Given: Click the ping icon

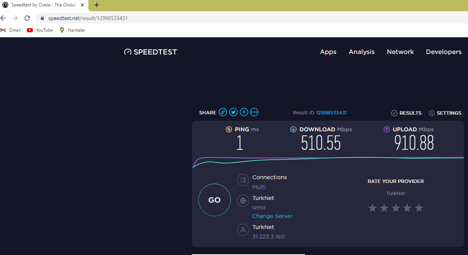Looking at the screenshot, I should click(x=229, y=129).
